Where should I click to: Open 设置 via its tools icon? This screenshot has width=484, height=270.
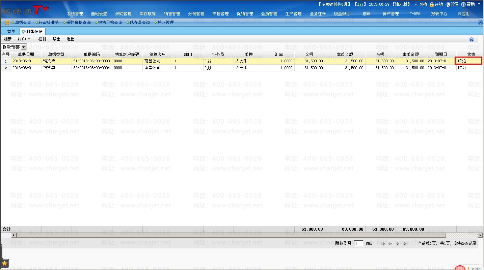tap(448, 4)
